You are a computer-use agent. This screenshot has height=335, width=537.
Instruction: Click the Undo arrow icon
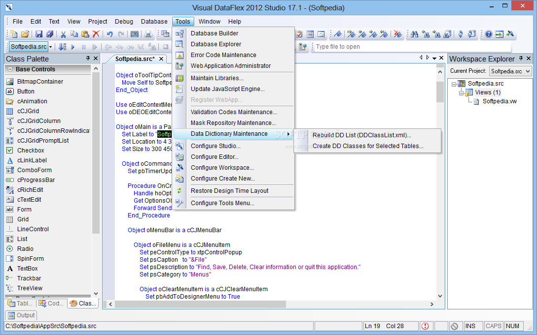[109, 34]
